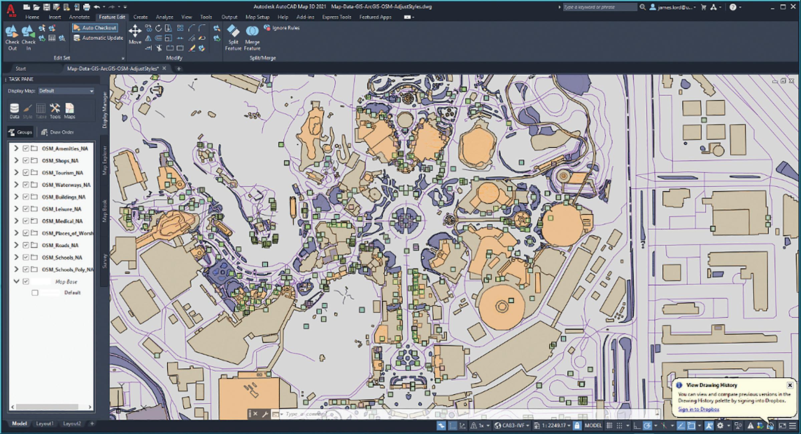Switch to the Start document tab
Screen dimensions: 801x434
click(x=21, y=69)
